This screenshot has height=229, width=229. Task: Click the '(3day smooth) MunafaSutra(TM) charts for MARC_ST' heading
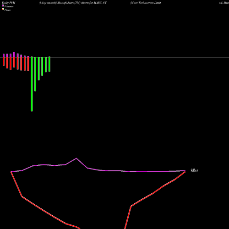tap(73, 3)
